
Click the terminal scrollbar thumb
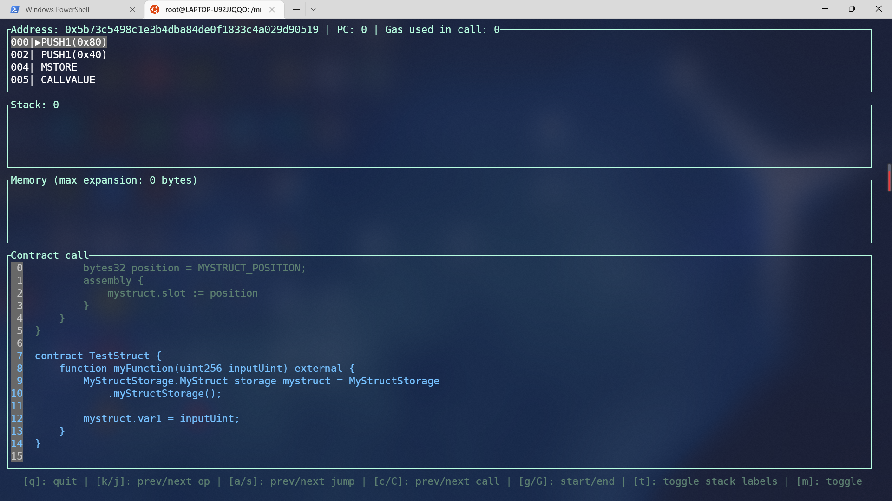889,177
